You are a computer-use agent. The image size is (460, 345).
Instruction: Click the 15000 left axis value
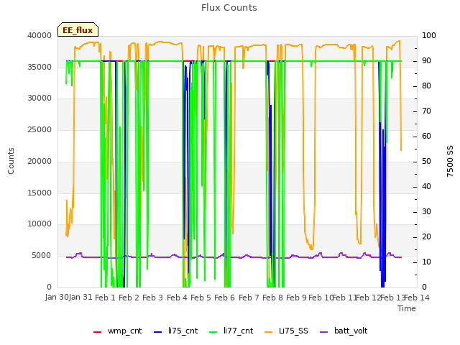[40, 193]
